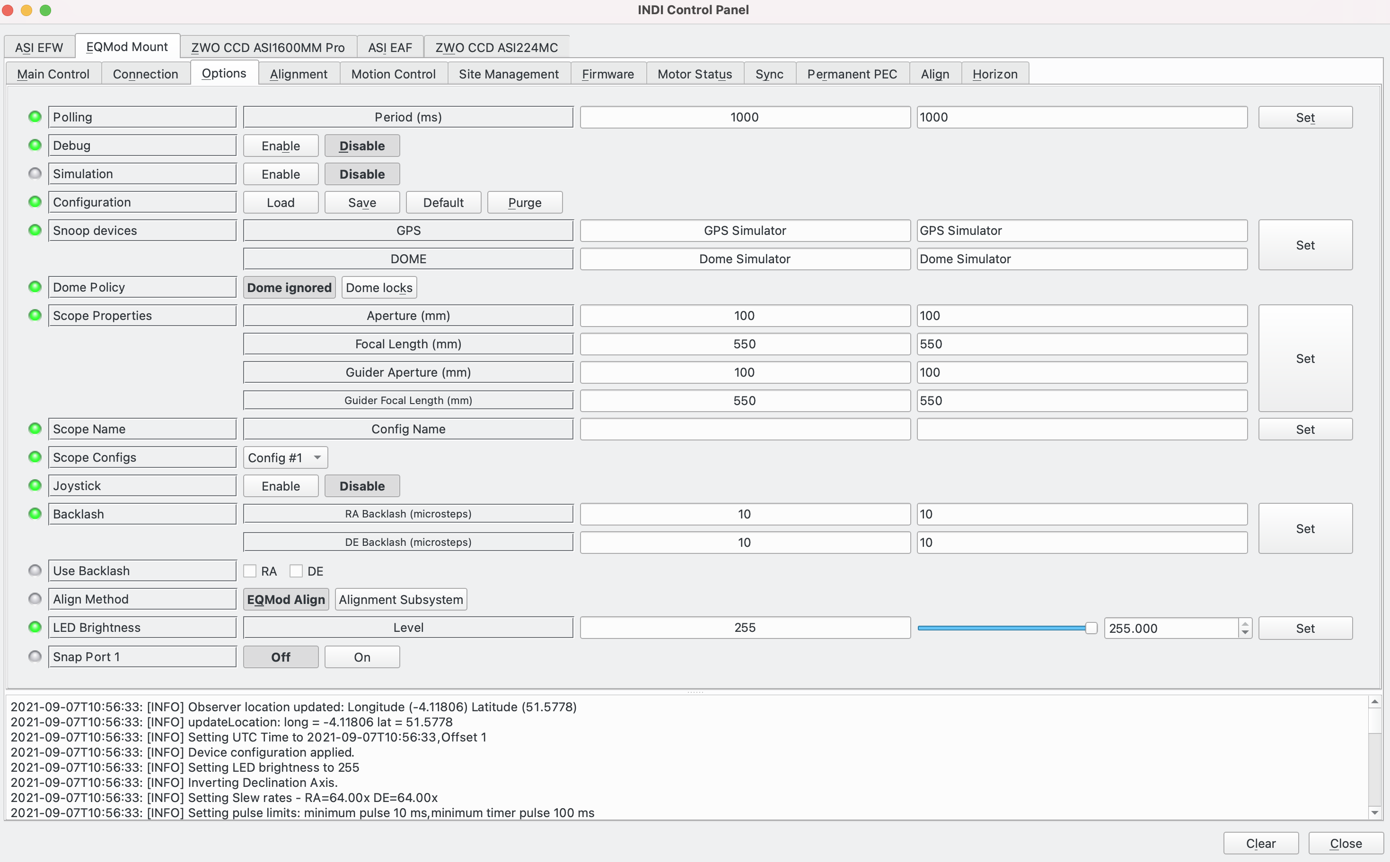
Task: Click the Alignment Subsystem button
Action: click(400, 599)
